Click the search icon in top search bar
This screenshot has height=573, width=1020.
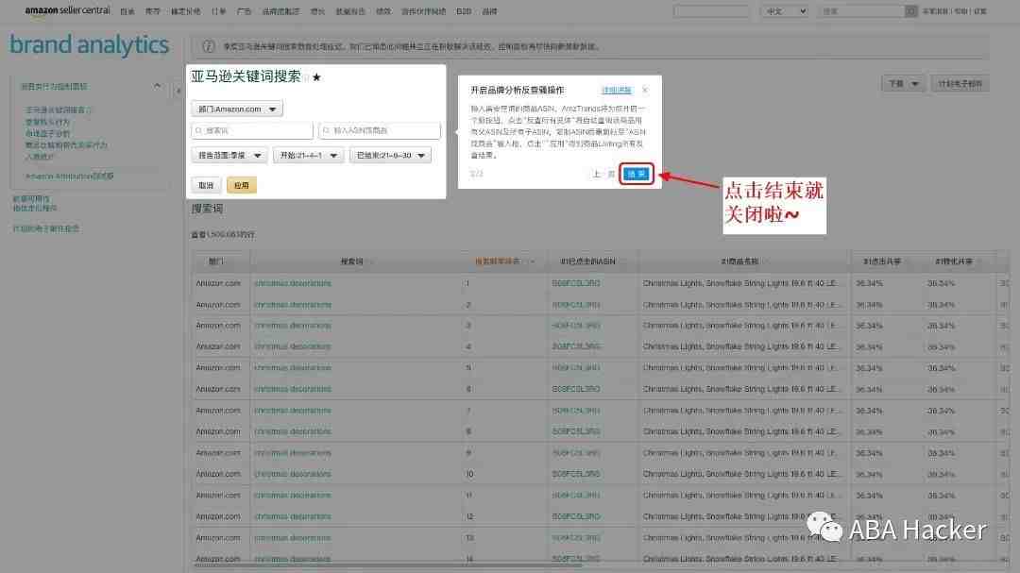[910, 11]
